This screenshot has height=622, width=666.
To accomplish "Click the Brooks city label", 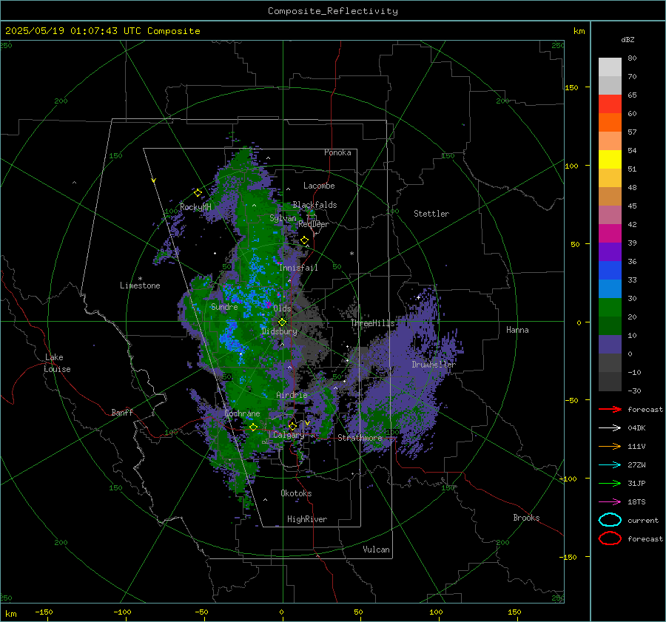I will point(526,518).
